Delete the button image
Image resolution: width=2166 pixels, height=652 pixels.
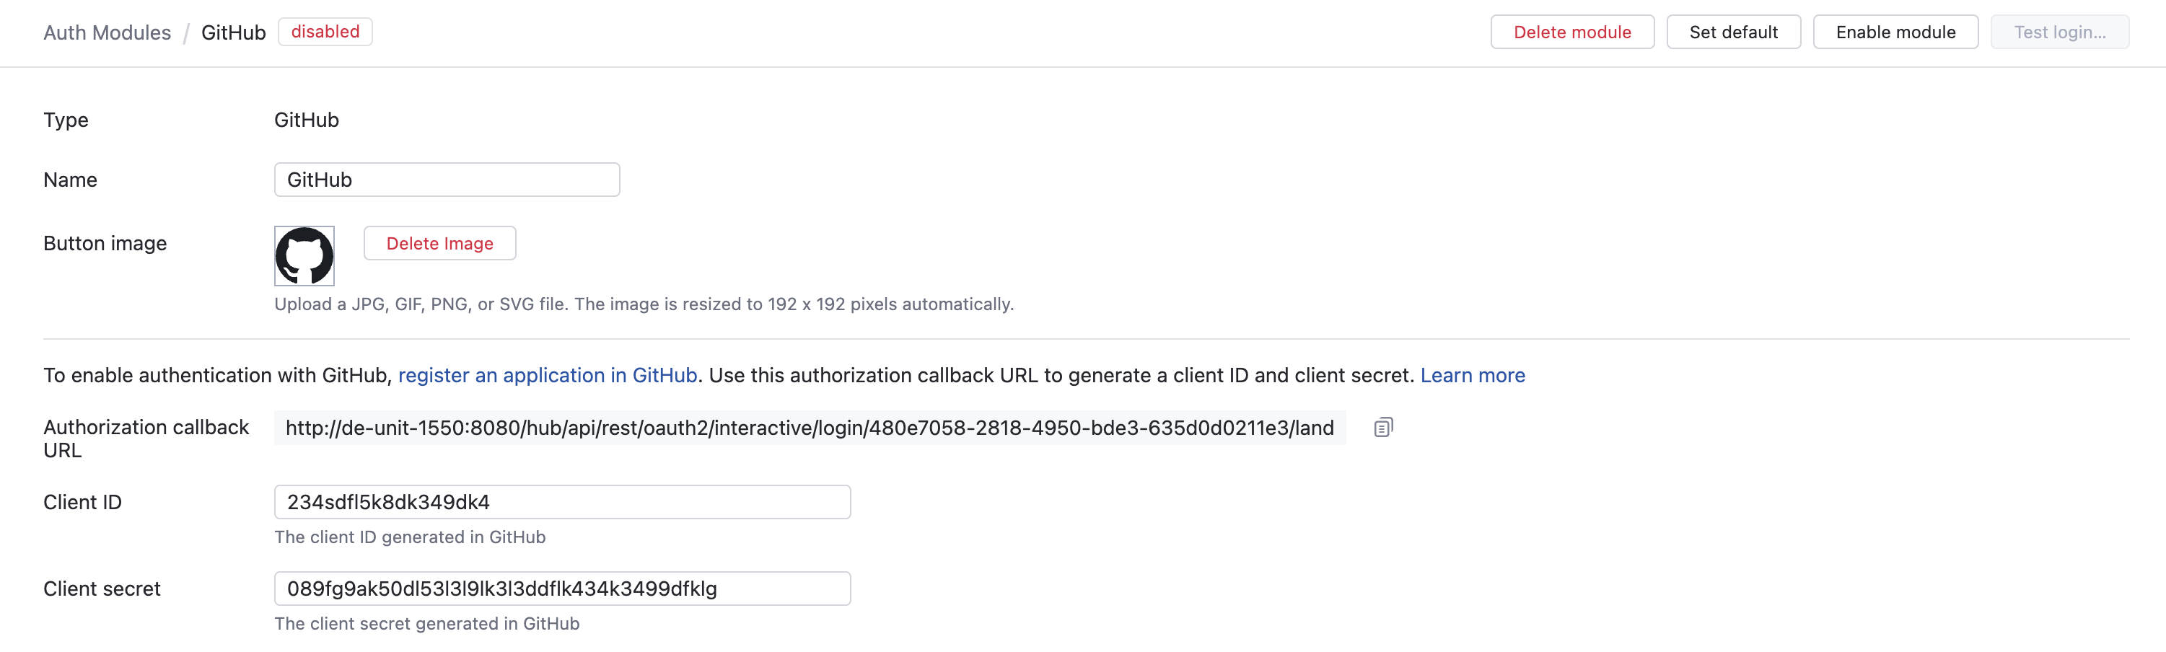pos(439,244)
